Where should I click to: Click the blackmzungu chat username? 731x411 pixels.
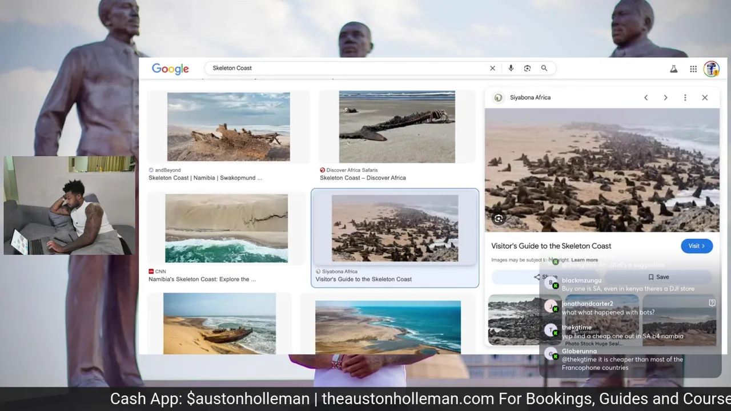click(x=581, y=281)
